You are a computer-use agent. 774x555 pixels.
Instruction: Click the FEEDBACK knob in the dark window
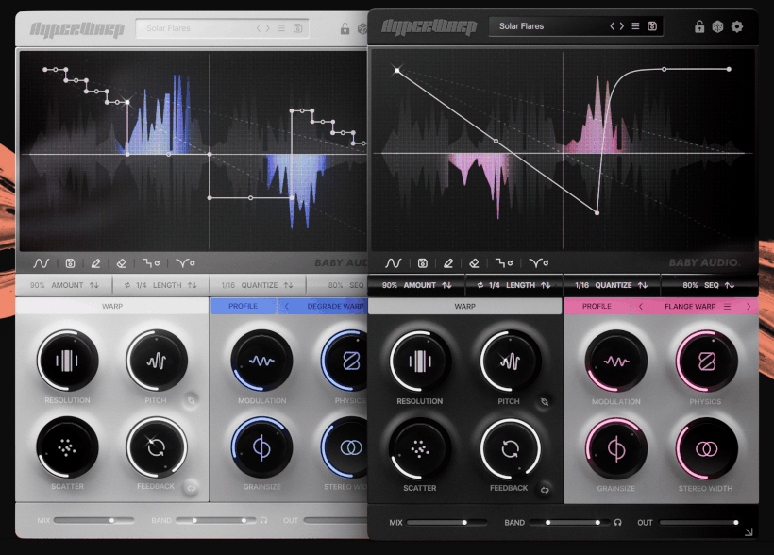(510, 449)
